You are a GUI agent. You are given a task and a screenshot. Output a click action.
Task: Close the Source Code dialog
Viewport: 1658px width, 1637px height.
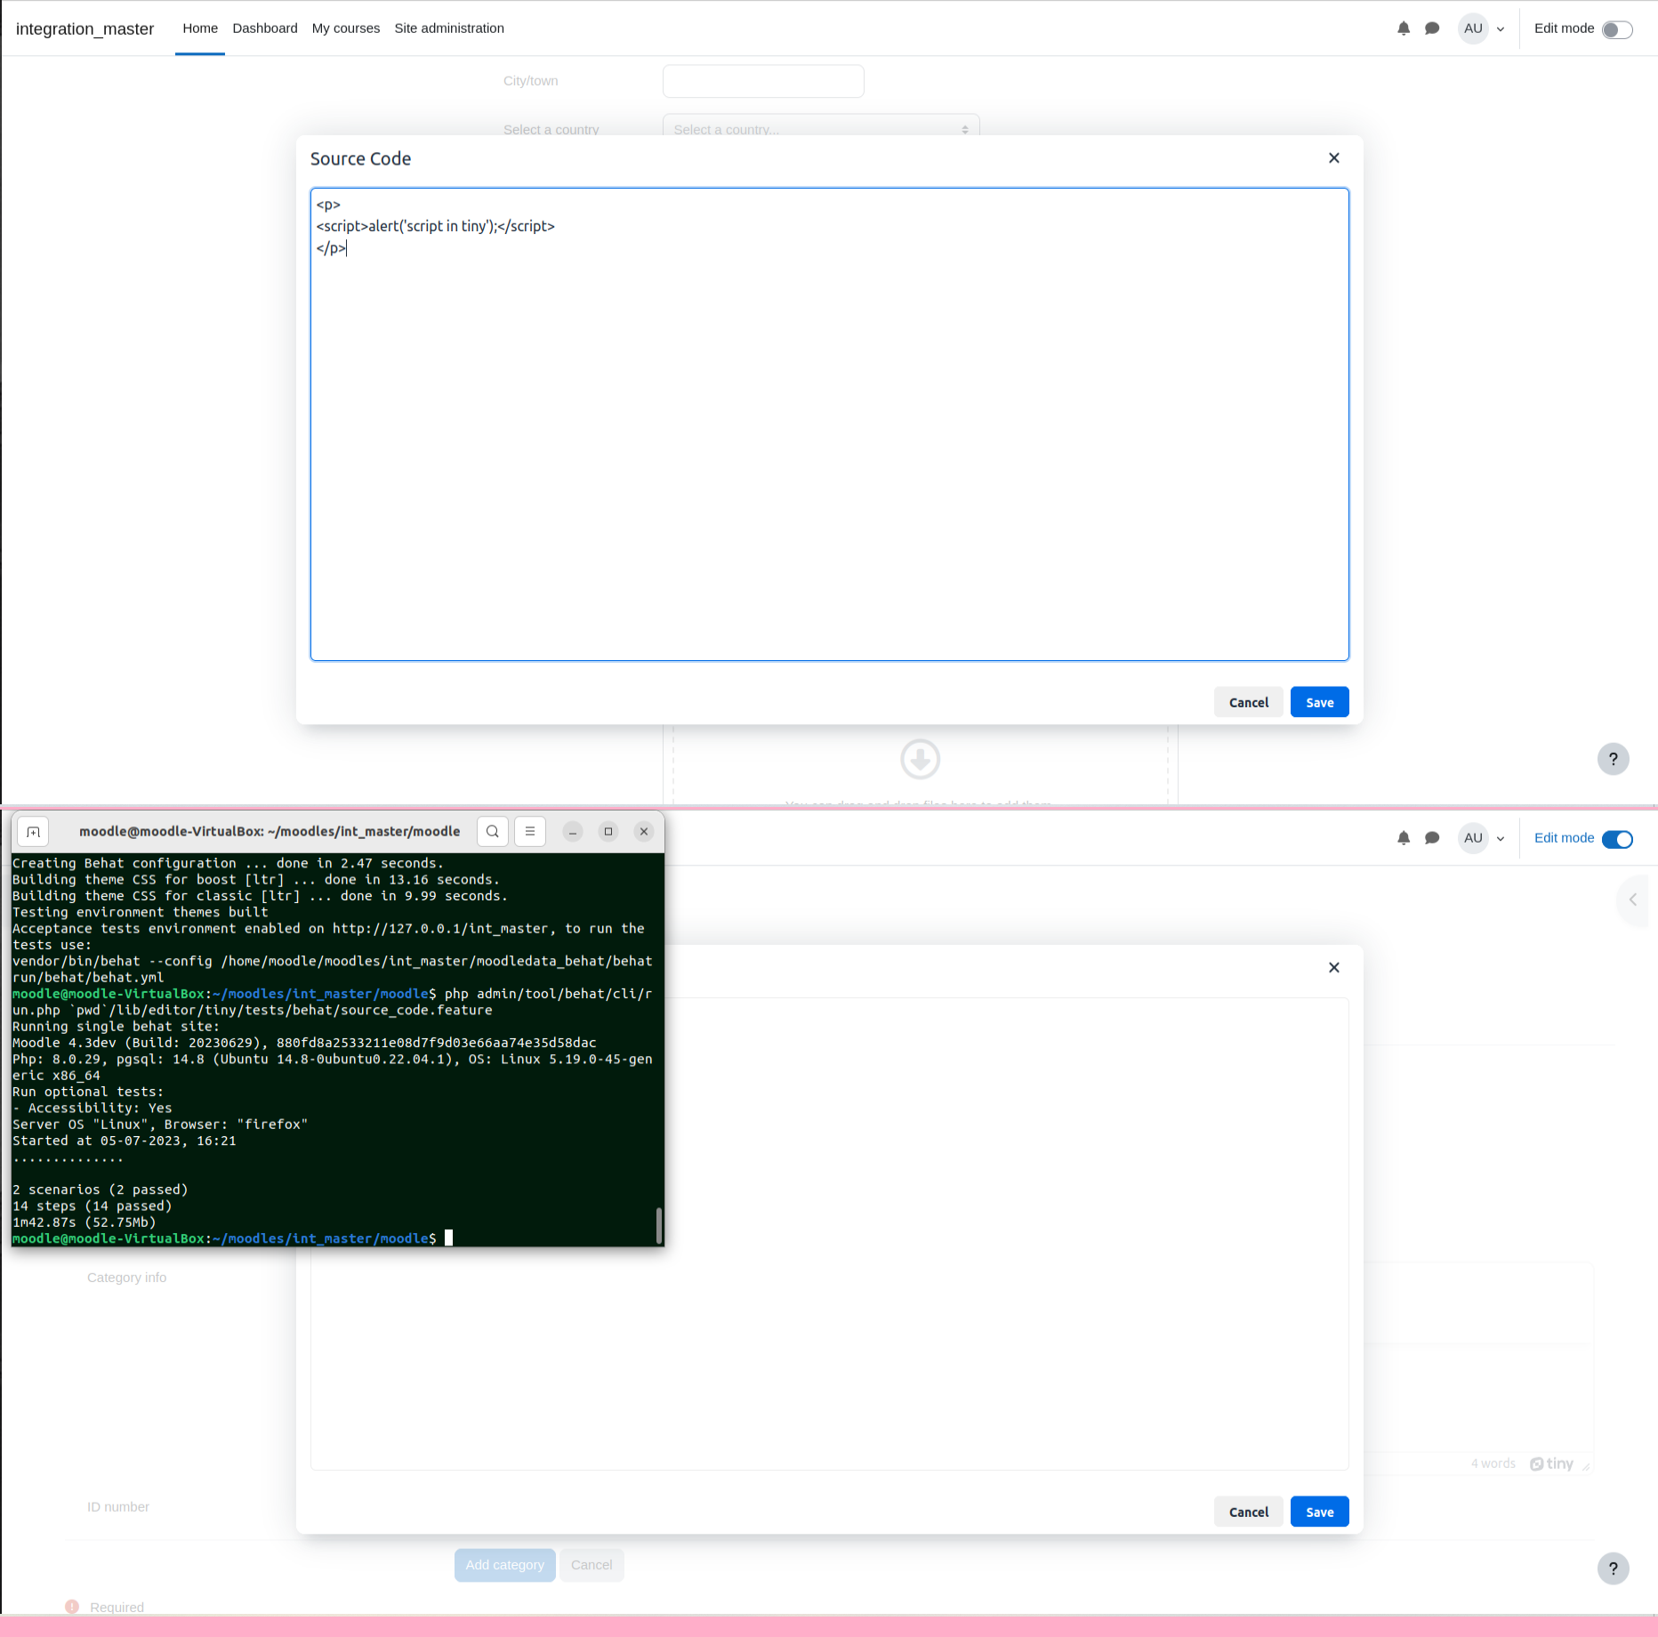click(x=1334, y=157)
